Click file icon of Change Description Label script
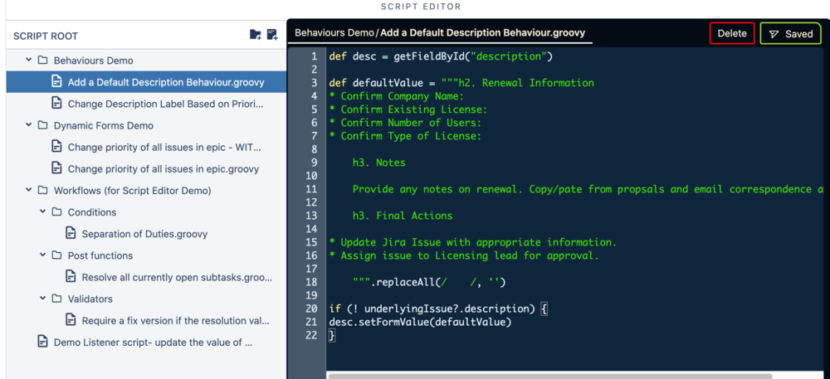The height and width of the screenshot is (379, 830). [56, 104]
